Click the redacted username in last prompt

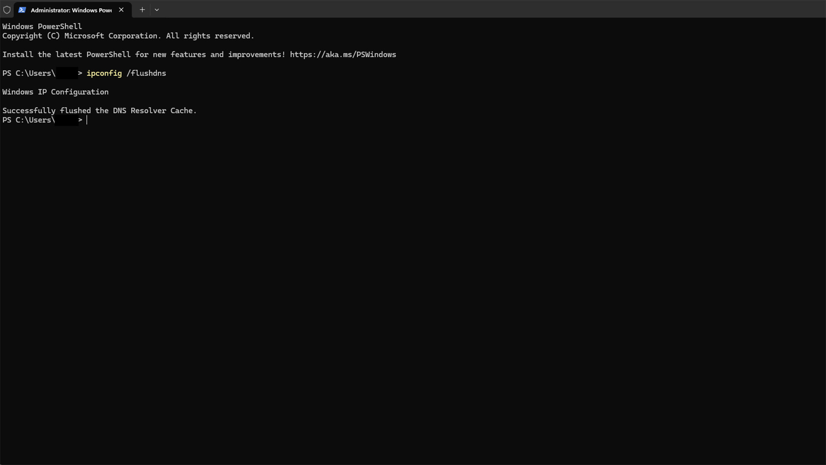pyautogui.click(x=67, y=120)
